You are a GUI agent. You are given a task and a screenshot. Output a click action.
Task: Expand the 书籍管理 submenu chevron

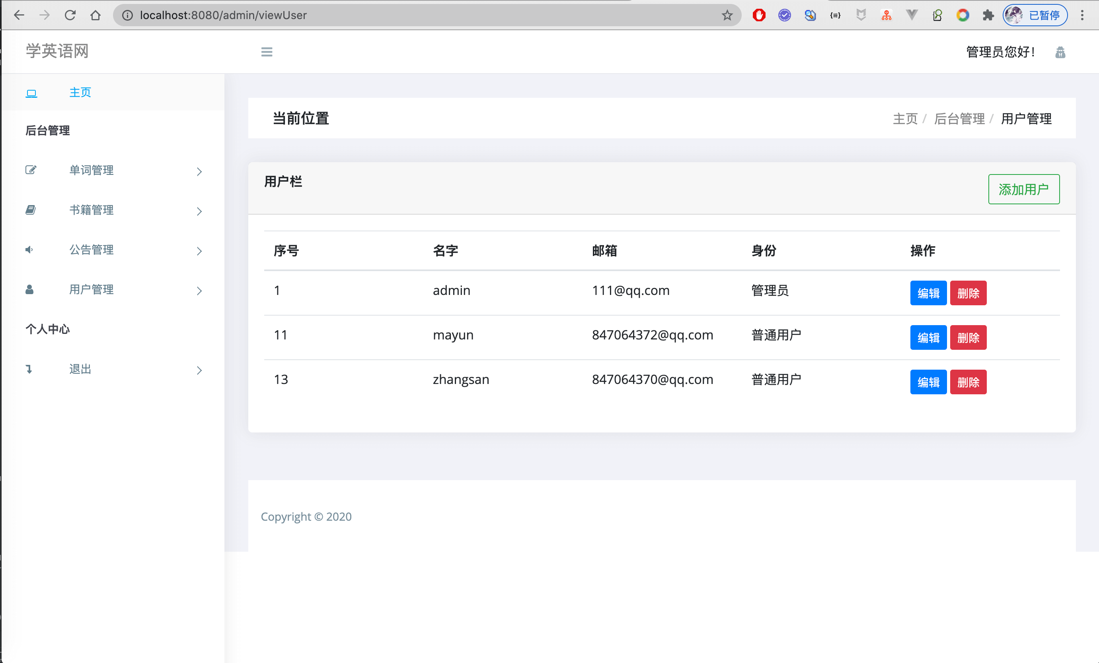point(199,211)
